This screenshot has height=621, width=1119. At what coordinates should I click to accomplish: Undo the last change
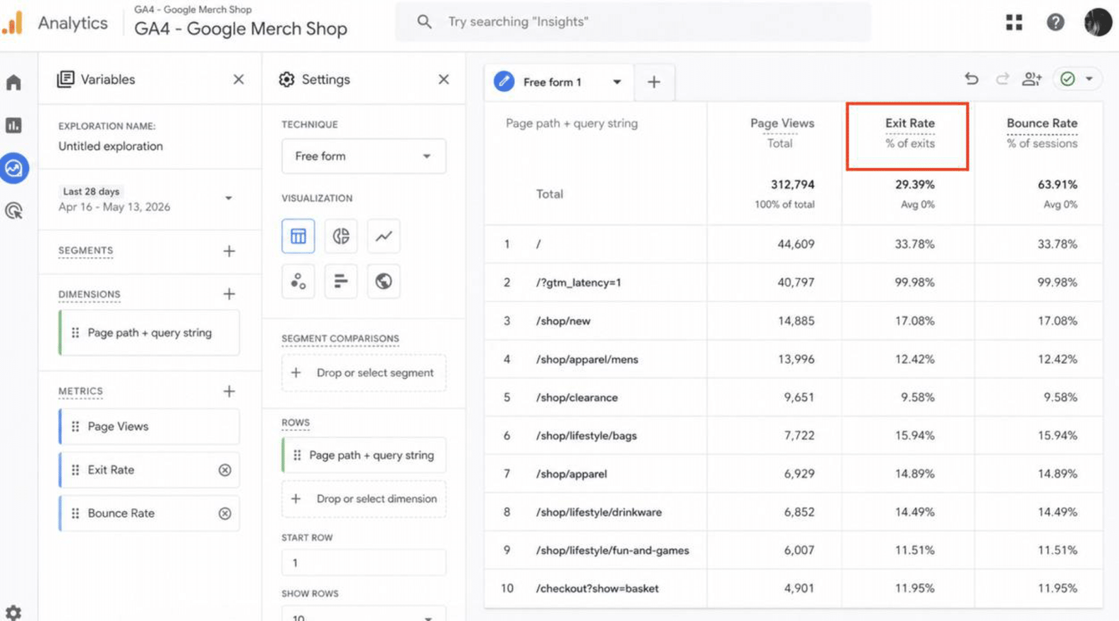coord(971,79)
